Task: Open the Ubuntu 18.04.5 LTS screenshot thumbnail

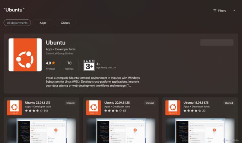Action: (x=200, y=131)
